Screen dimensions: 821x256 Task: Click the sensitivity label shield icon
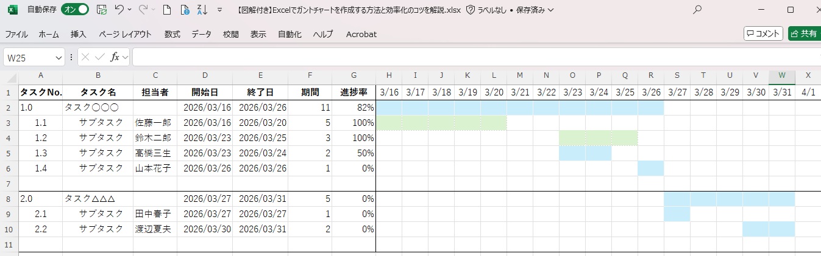tap(470, 10)
